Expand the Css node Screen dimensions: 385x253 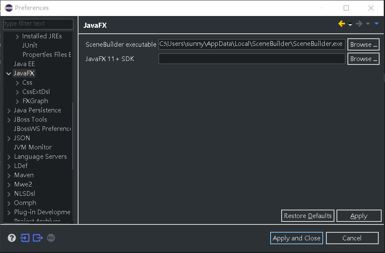(17, 83)
